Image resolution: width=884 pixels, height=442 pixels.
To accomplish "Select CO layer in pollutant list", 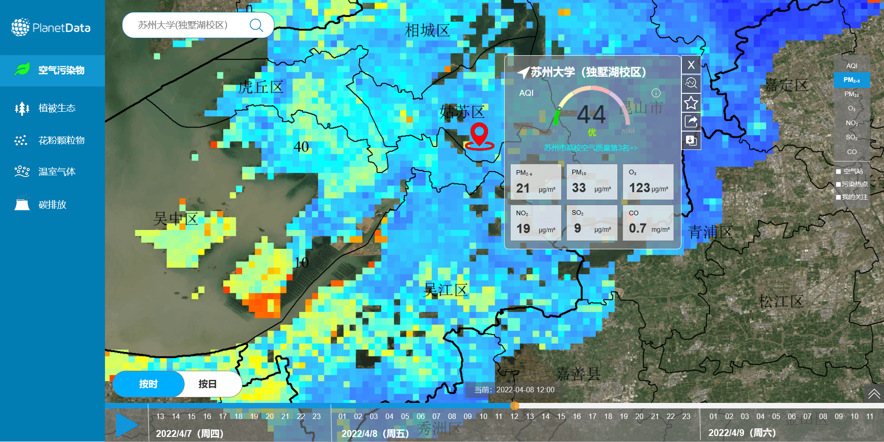I will (852, 152).
